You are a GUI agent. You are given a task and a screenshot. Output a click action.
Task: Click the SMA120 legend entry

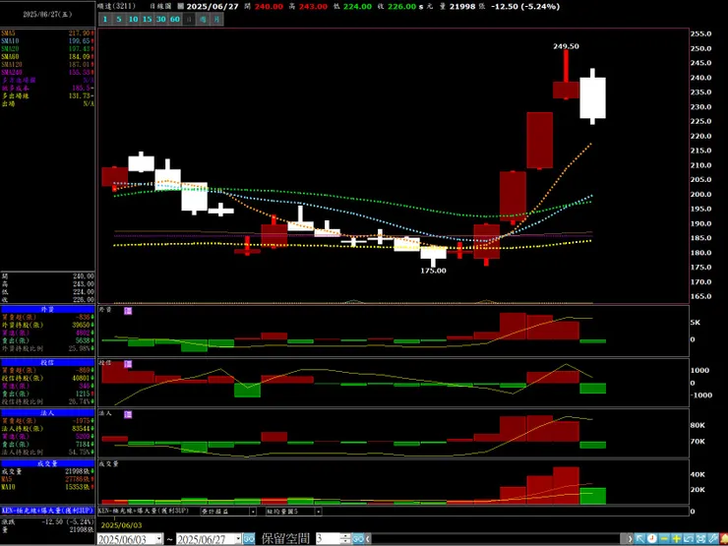[48, 65]
